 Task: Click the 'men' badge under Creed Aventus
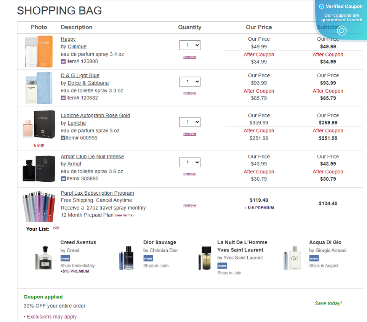pos(65,258)
